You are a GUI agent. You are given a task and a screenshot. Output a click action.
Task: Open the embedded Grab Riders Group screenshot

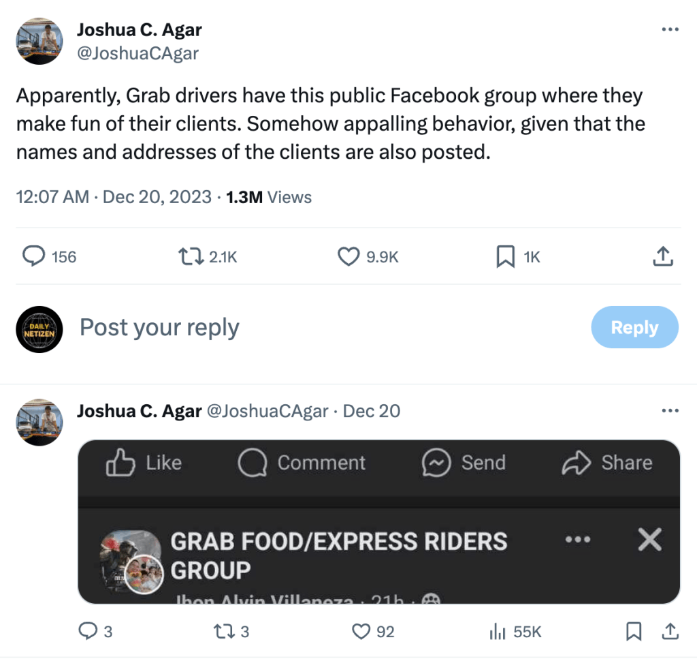[379, 521]
